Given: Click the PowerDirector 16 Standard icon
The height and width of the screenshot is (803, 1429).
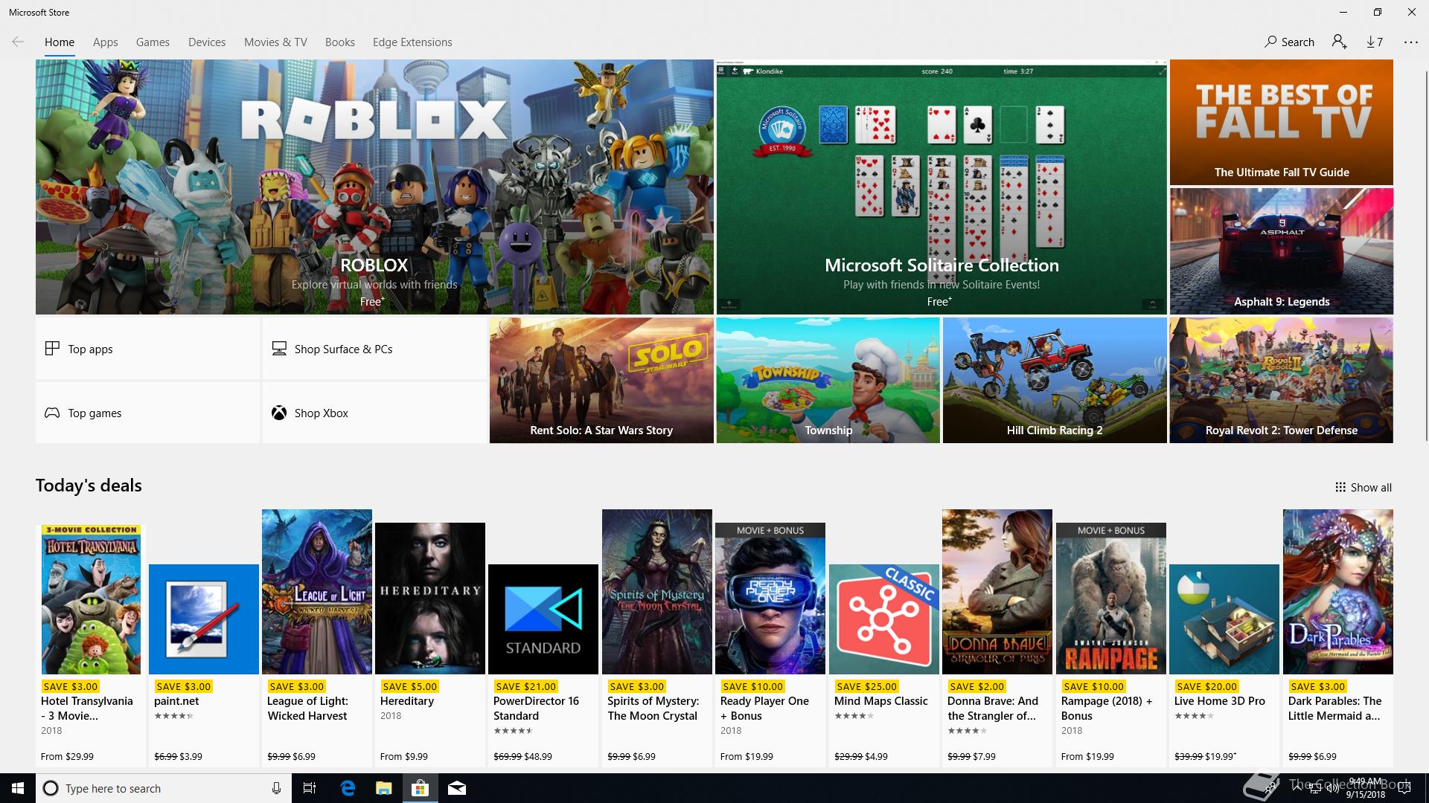Looking at the screenshot, I should (x=543, y=619).
